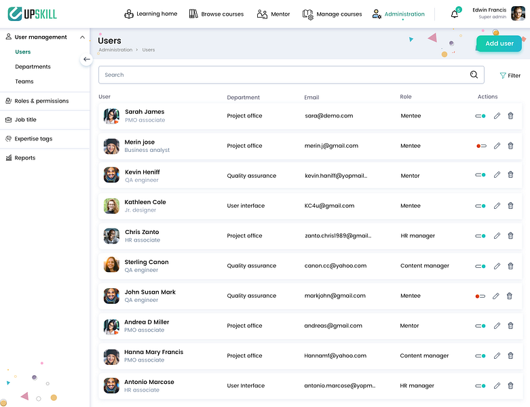Click the Department column header
The image size is (530, 407).
243,97
